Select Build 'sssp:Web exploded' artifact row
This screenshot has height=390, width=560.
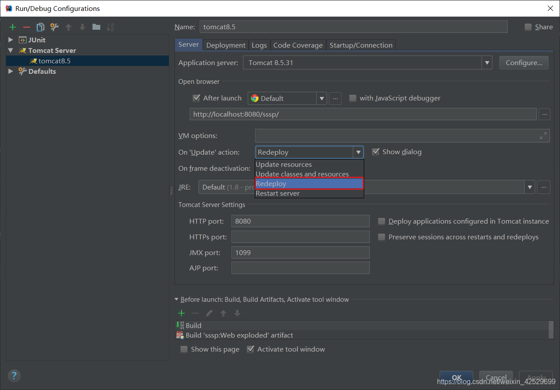[362, 335]
